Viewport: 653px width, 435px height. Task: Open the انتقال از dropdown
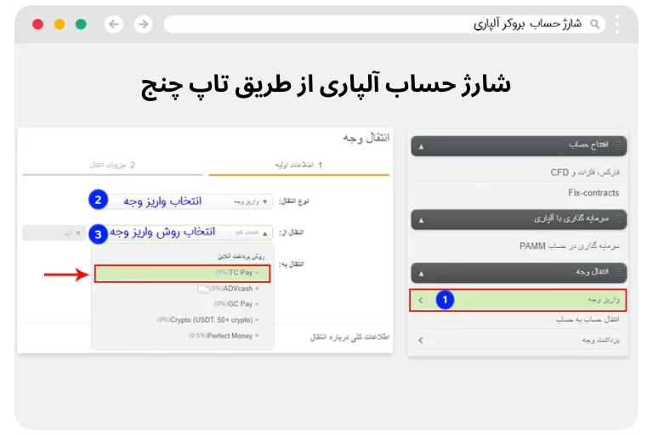click(x=190, y=233)
